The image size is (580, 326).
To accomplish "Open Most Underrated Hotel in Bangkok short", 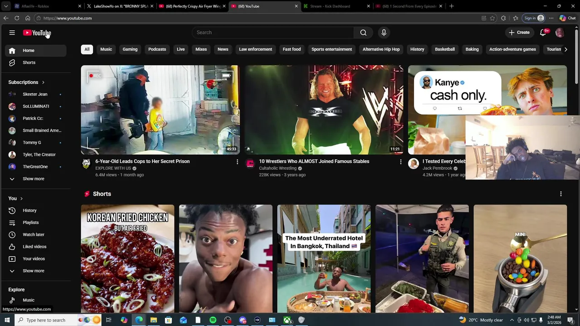I will coord(324,259).
